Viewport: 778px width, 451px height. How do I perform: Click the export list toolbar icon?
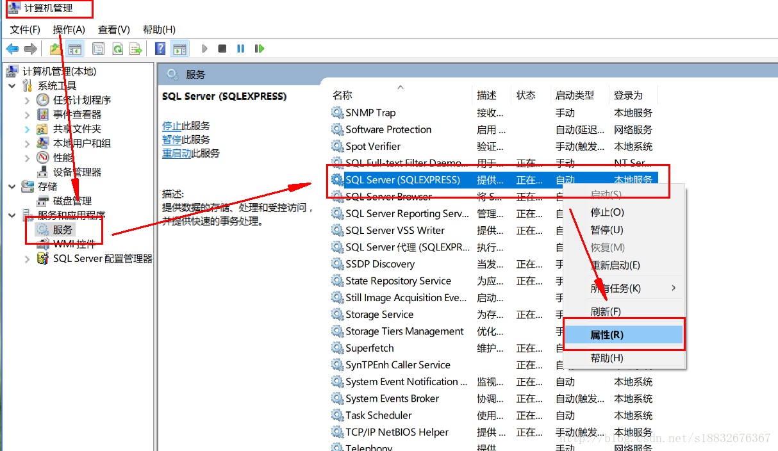click(135, 49)
